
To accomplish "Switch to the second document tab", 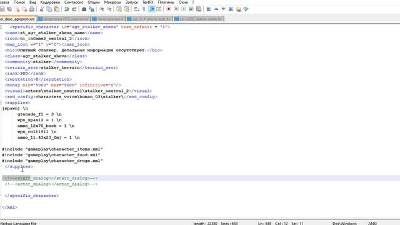I will 64,19.
